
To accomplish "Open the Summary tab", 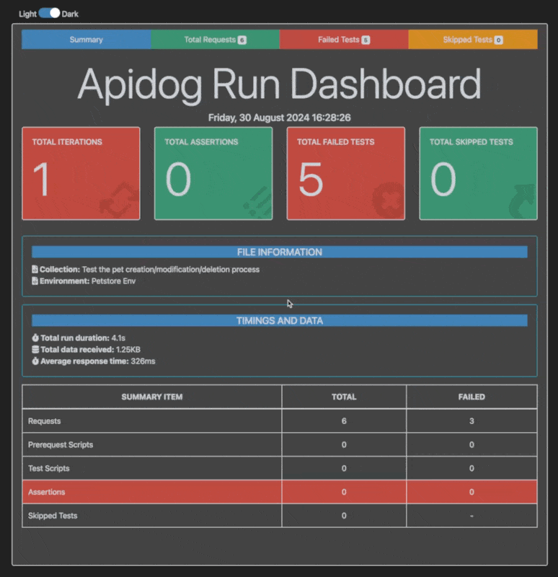I will click(86, 40).
